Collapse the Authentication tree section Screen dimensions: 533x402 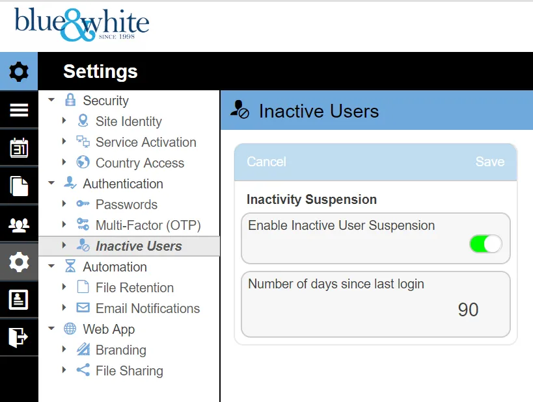tap(51, 184)
